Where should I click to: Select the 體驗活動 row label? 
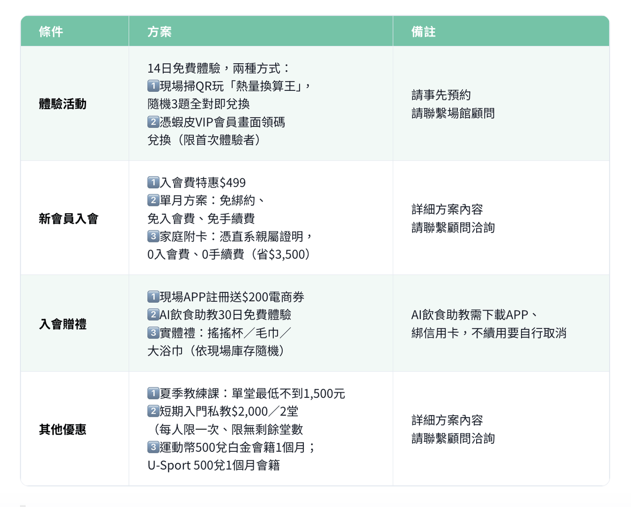[63, 104]
